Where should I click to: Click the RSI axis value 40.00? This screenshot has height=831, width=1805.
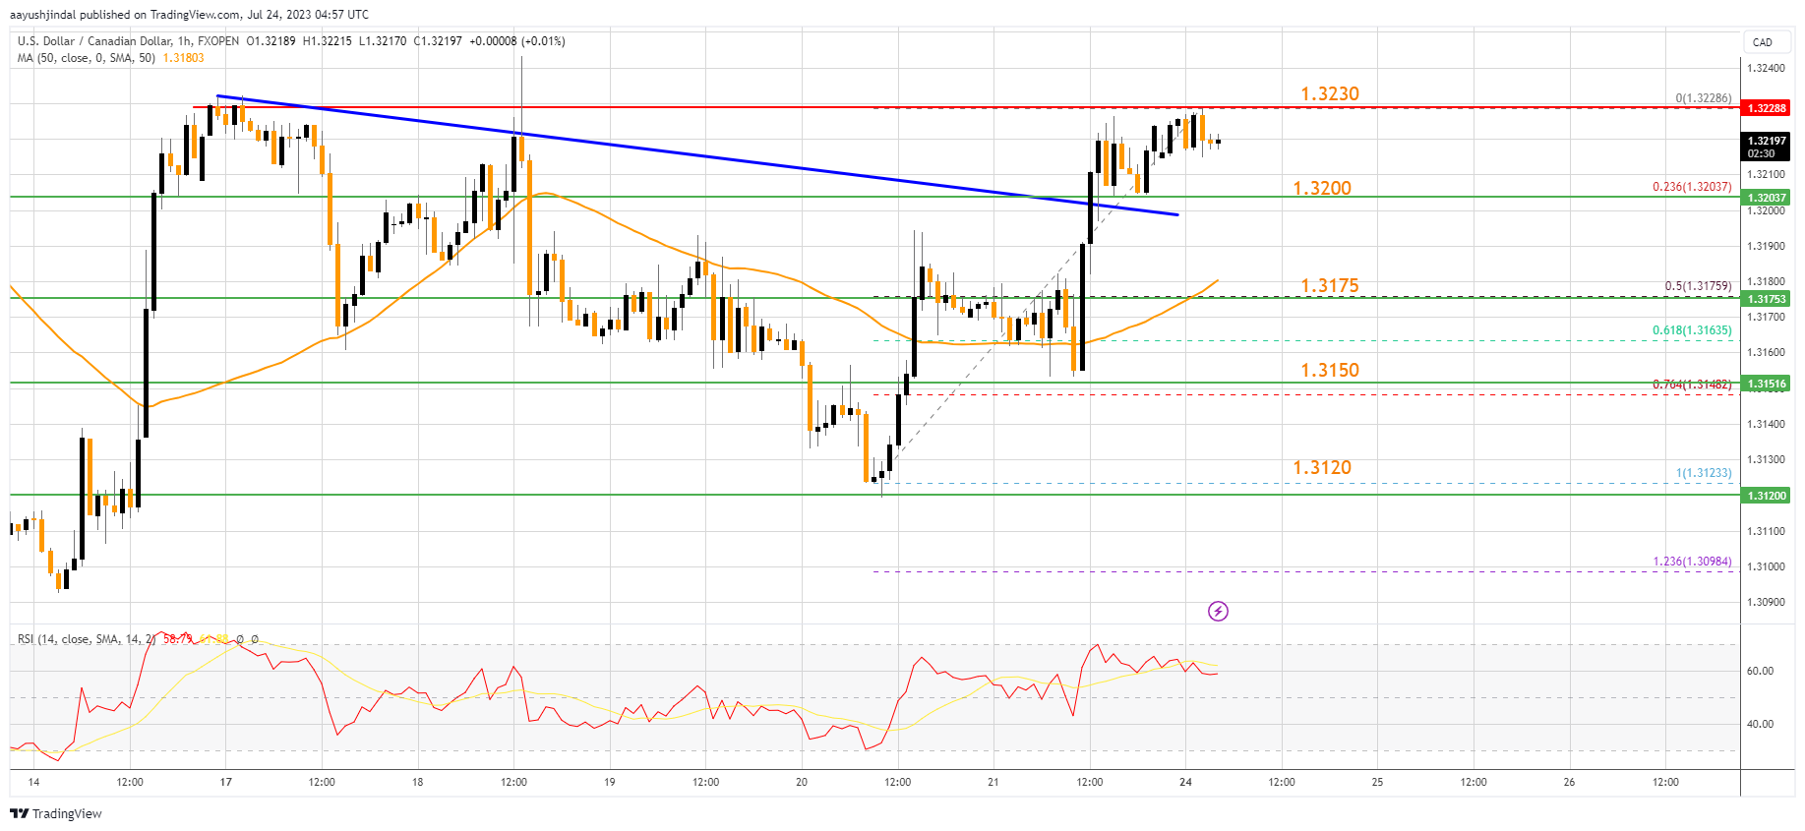1760,724
